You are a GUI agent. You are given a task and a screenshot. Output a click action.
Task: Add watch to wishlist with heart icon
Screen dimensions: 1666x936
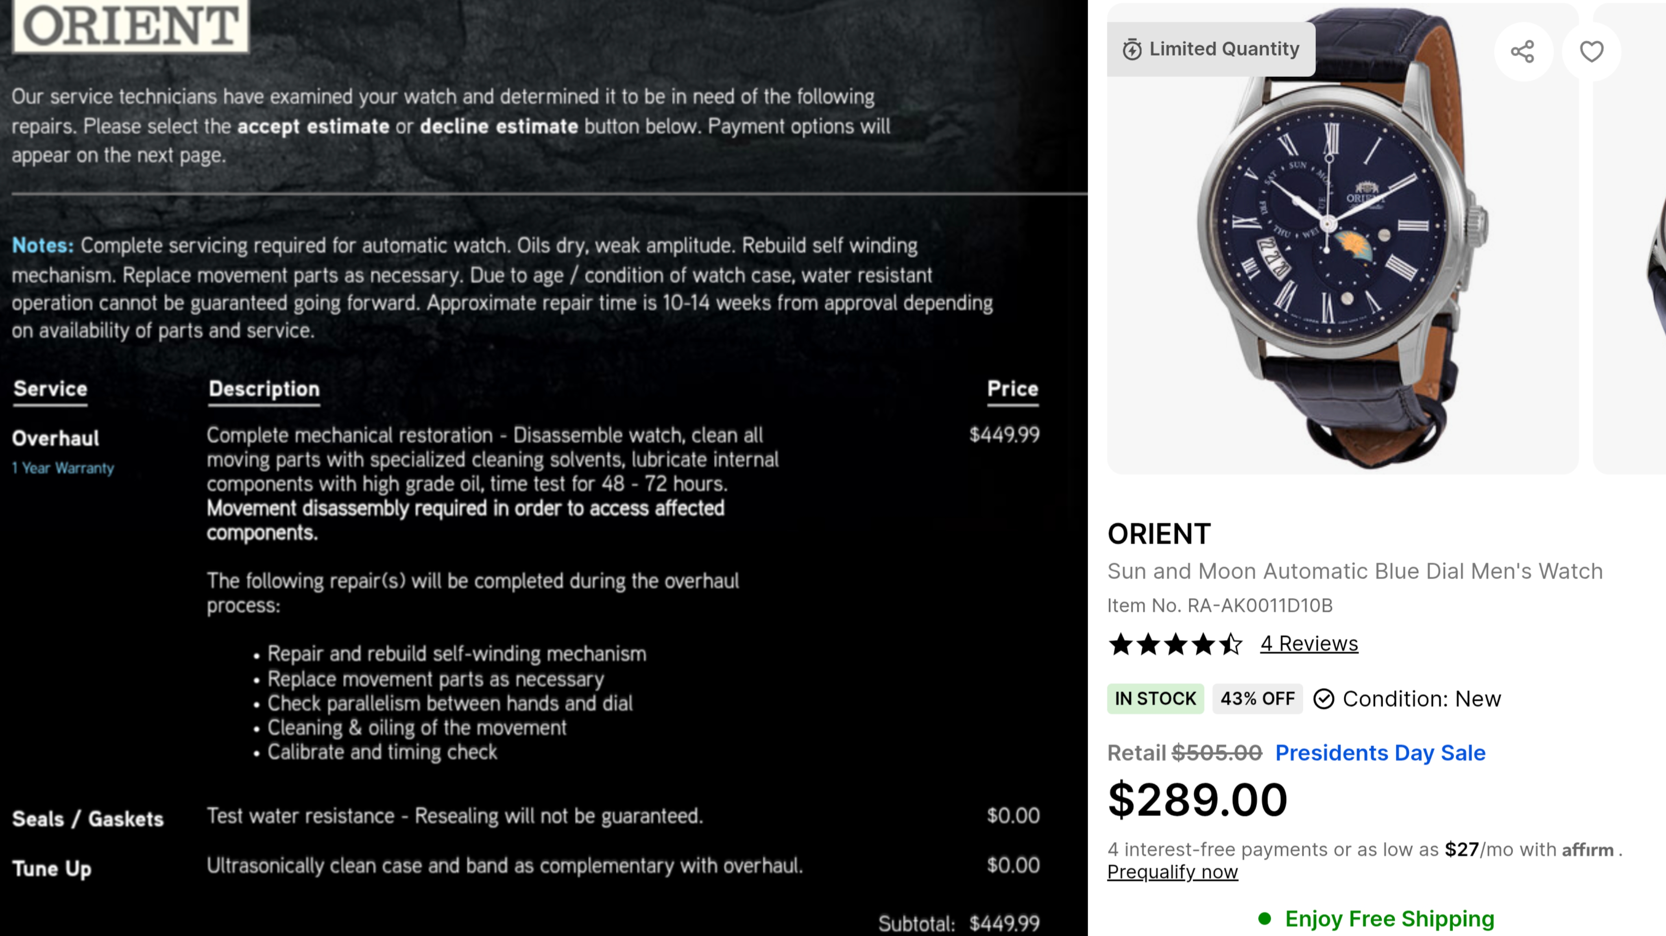point(1592,51)
